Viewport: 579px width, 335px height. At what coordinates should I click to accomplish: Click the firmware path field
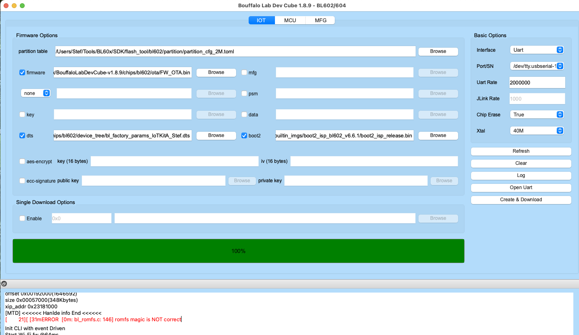pos(123,72)
